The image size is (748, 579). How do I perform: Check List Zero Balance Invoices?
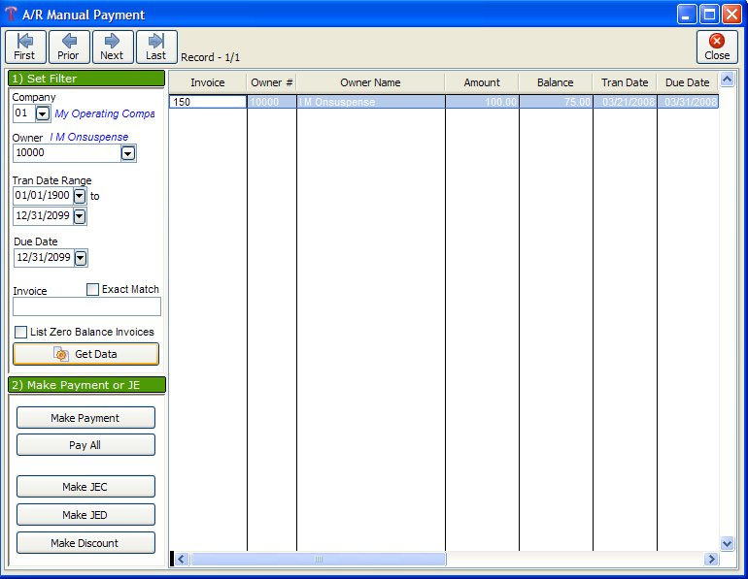coord(20,332)
